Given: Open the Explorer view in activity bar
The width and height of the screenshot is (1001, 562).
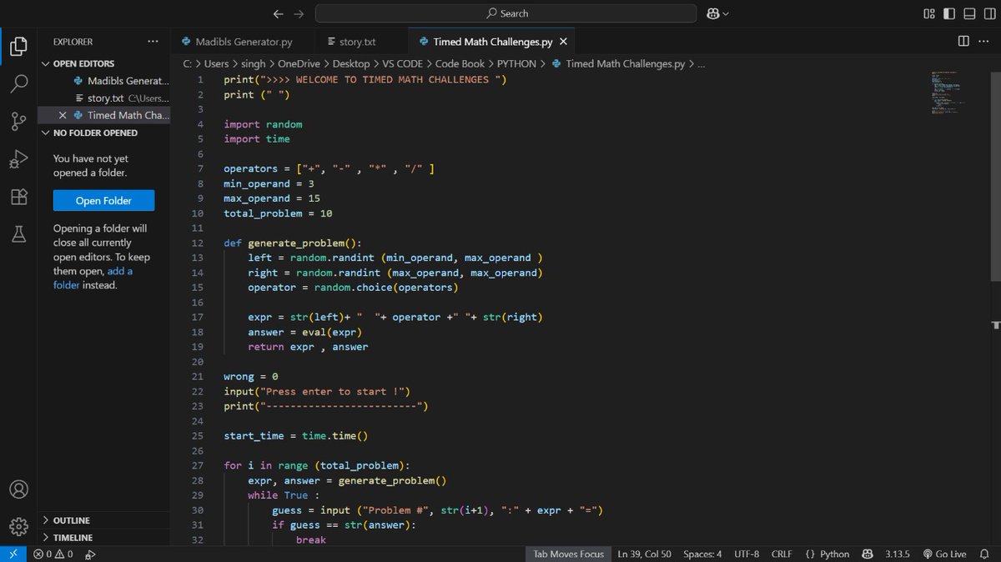Looking at the screenshot, I should click(18, 47).
